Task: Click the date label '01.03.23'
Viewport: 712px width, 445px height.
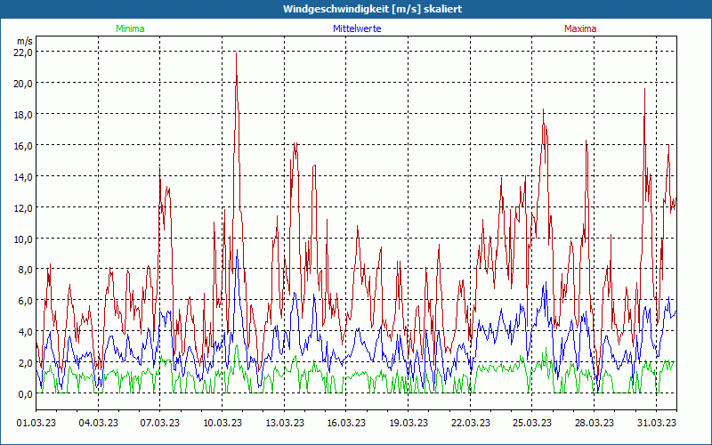Action: pyautogui.click(x=36, y=424)
